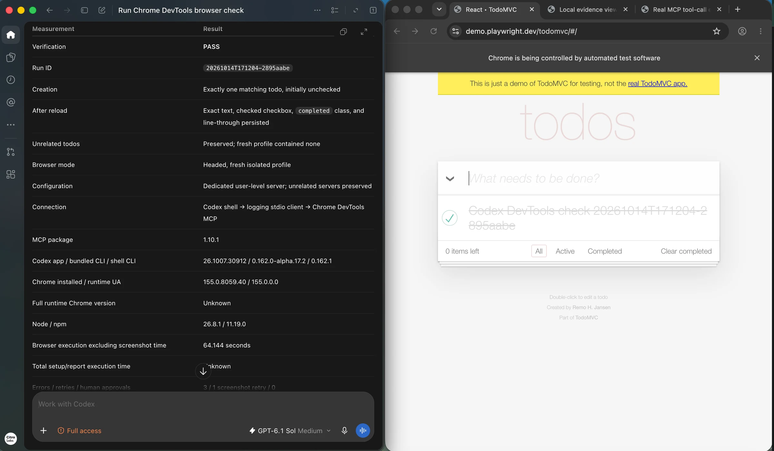774x451 pixels.
Task: Open the Home icon in sidebar
Action: (11, 35)
